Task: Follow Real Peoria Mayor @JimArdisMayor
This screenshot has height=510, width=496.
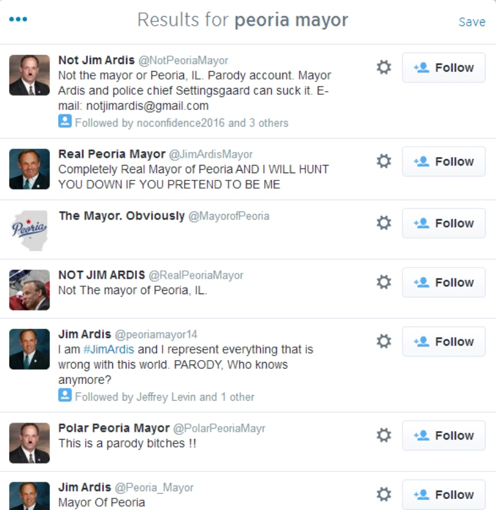Action: point(444,162)
